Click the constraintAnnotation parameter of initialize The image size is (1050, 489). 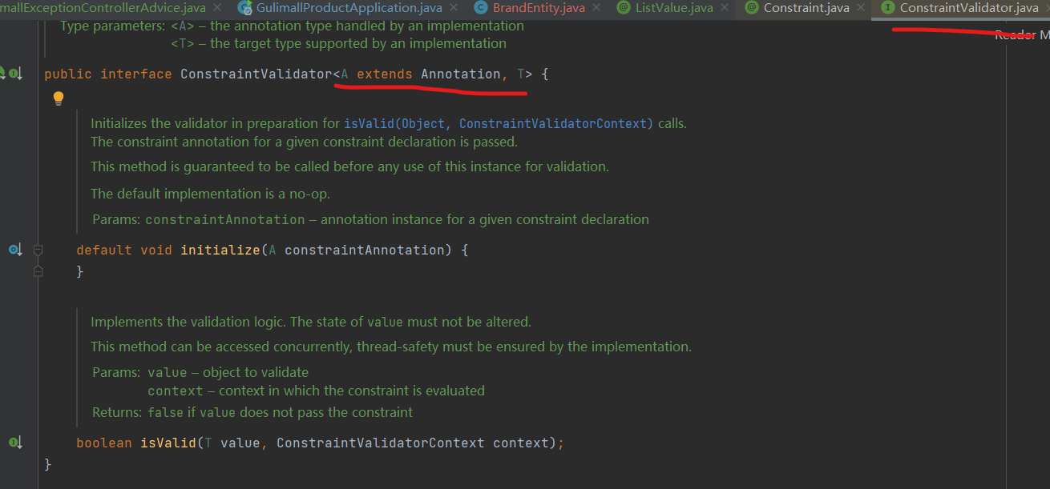(x=364, y=250)
